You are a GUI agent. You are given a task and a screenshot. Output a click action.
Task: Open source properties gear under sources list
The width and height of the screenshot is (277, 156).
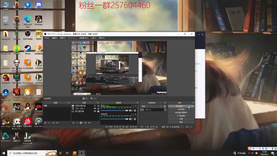pyautogui.click(x=81, y=123)
